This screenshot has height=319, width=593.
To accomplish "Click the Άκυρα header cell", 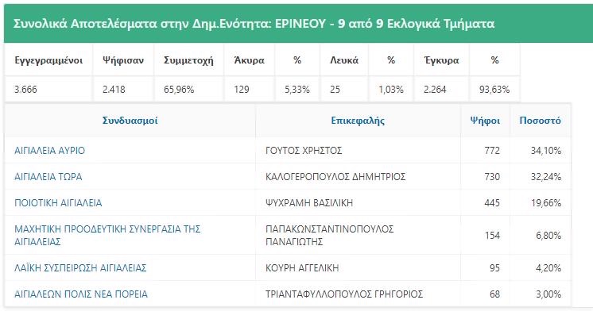I will point(244,60).
